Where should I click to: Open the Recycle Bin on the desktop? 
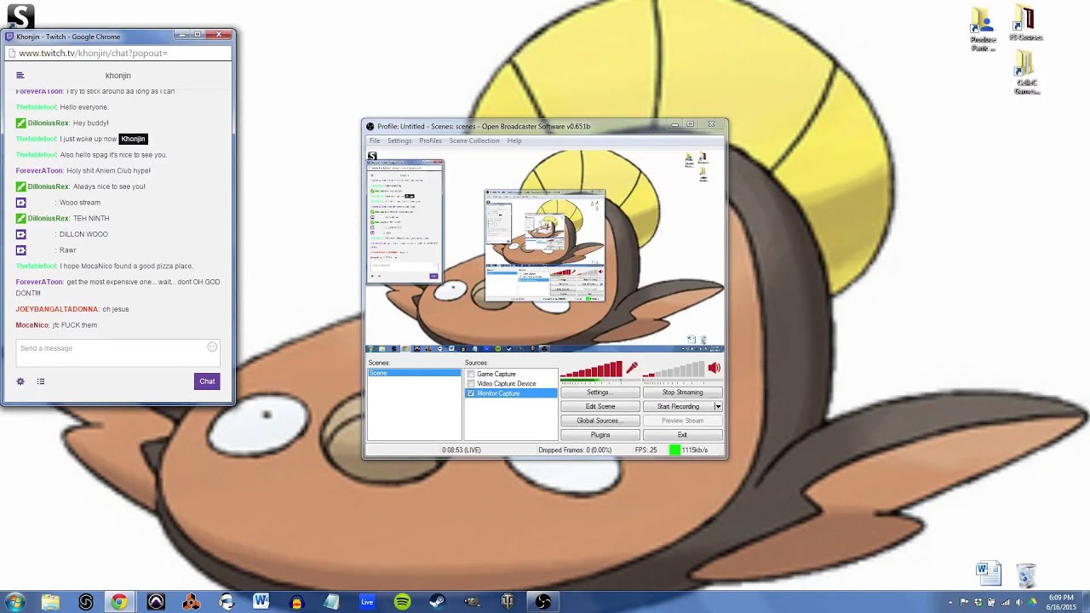[1026, 575]
